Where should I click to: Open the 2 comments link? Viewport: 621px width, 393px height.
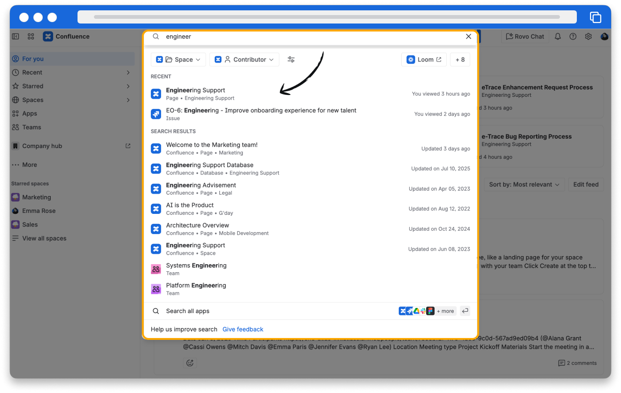(577, 363)
